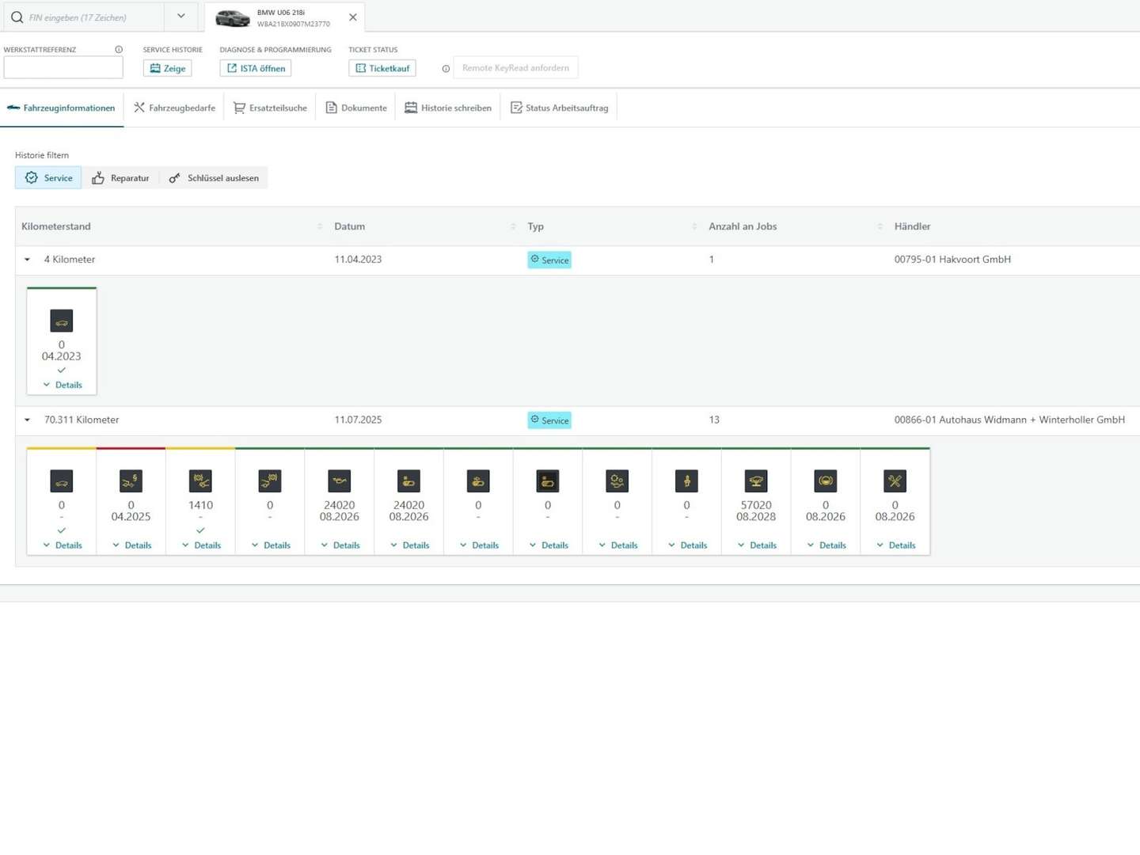Collapse the 4 Kilometer row
This screenshot has height=855, width=1140.
pyautogui.click(x=27, y=260)
